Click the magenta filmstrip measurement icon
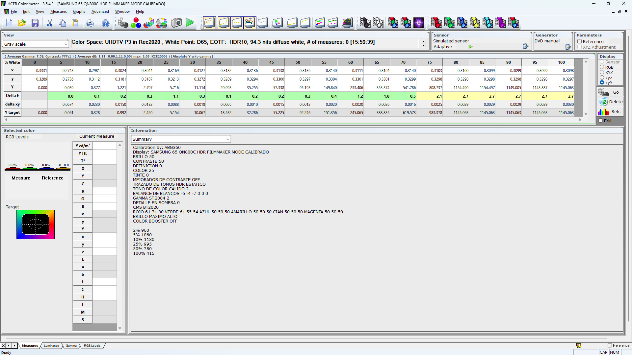 coord(501,23)
